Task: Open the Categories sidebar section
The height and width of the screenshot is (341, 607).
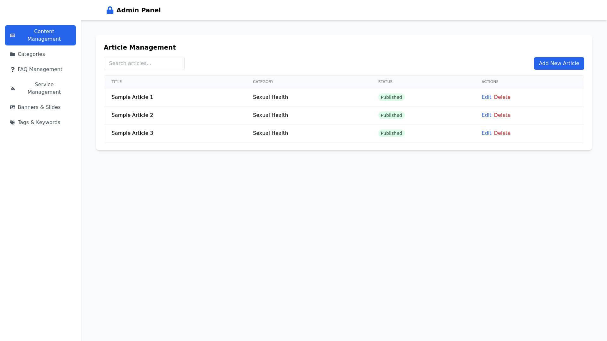Action: pyautogui.click(x=31, y=54)
